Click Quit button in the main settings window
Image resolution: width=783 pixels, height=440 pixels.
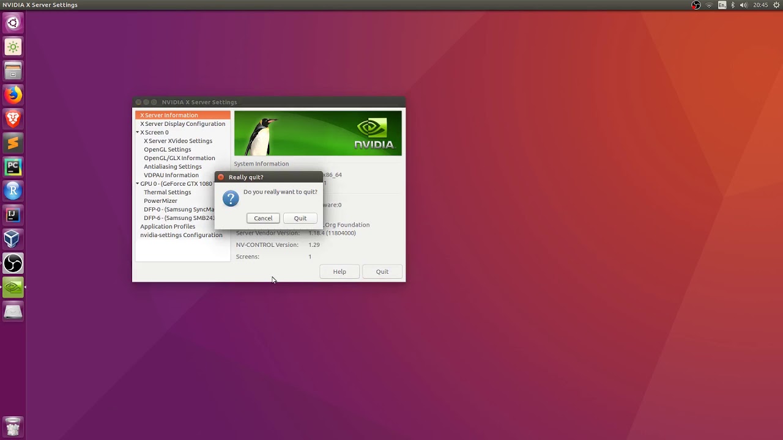click(x=382, y=271)
